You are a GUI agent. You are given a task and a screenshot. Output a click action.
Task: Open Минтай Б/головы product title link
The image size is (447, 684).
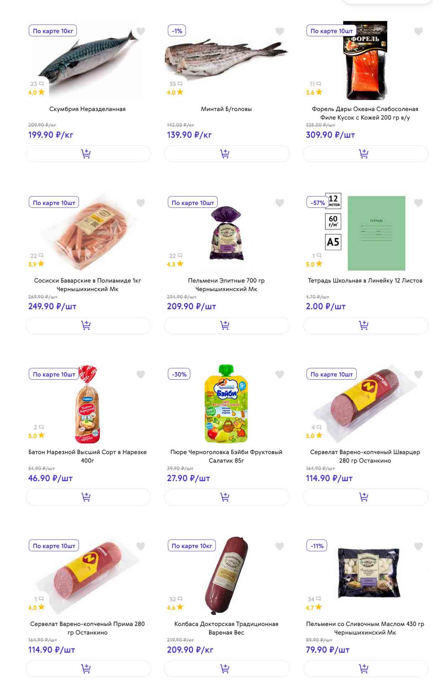click(226, 109)
